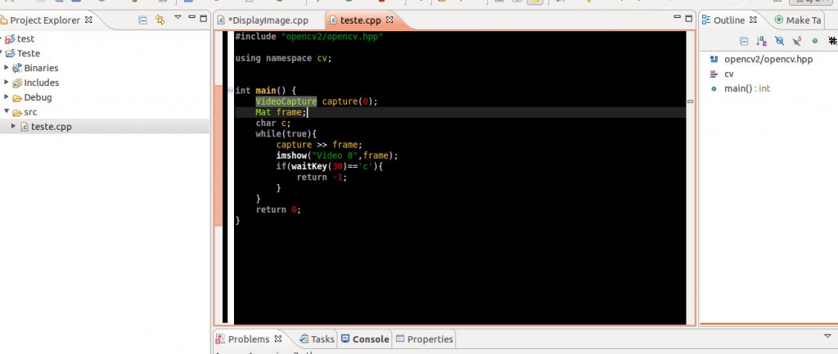The height and width of the screenshot is (354, 838).
Task: Toggle Hide Non-Public Members green dot
Action: 815,41
